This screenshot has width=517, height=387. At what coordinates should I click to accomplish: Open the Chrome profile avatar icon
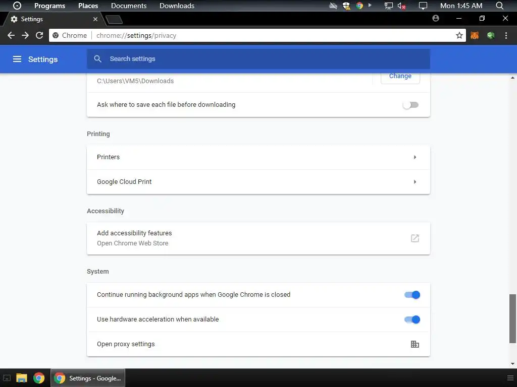pyautogui.click(x=436, y=19)
